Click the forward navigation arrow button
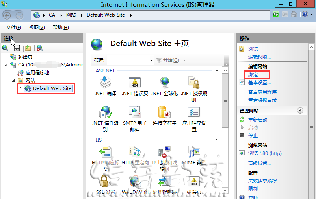 tap(20, 15)
